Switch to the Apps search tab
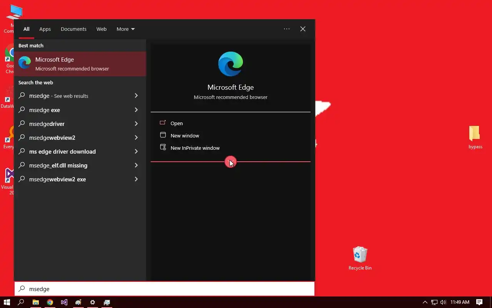Screen dimensions: 492x308 coord(45,29)
